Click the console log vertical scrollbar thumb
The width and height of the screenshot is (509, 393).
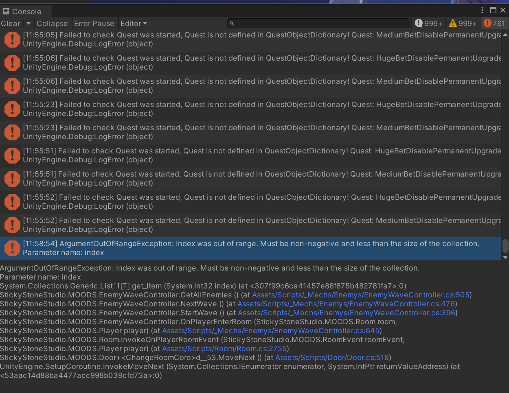point(505,246)
